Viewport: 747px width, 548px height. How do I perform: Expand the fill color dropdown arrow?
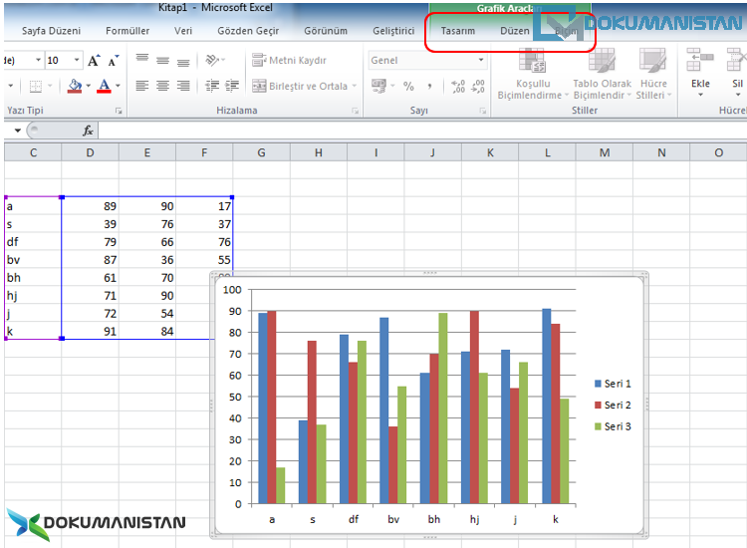[x=88, y=86]
